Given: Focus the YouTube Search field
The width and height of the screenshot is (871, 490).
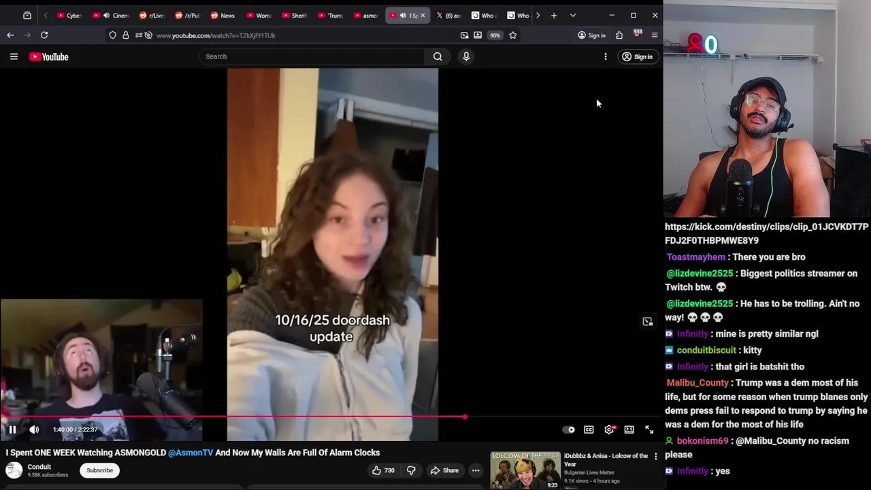Looking at the screenshot, I should pos(312,56).
